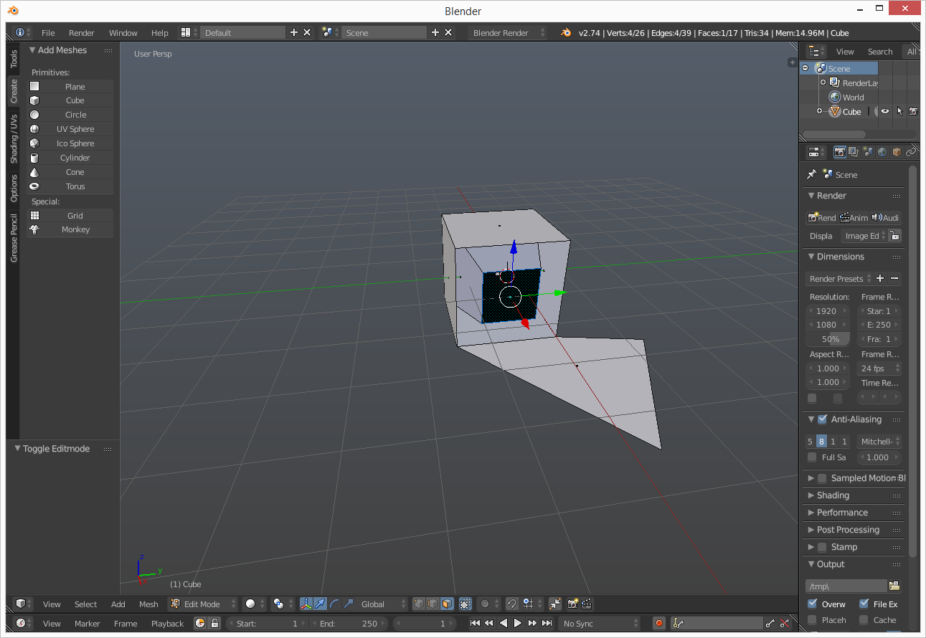Enable Sampled Motion Blur checkbox
This screenshot has width=926, height=638.
coord(822,478)
